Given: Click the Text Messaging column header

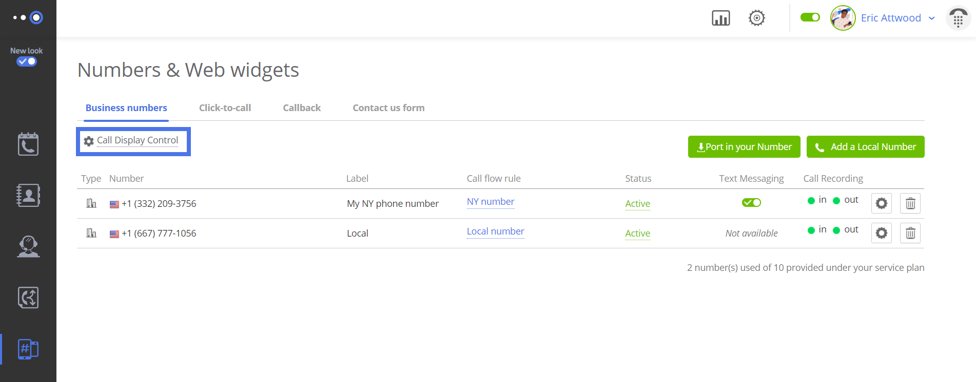Looking at the screenshot, I should tap(751, 179).
